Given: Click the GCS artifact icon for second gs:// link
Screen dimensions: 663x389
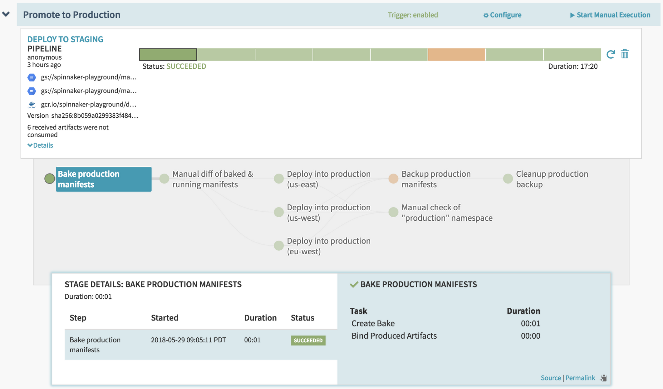Looking at the screenshot, I should pyautogui.click(x=31, y=90).
